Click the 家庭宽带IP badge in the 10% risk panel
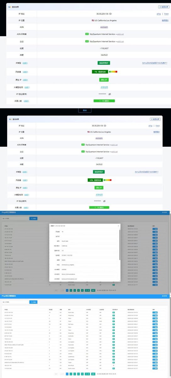The height and width of the screenshot is (378, 171). tap(99, 172)
